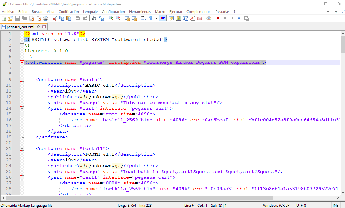Zoom in with the magnifier plus icon
Screen dimensions: 345x208
[x=111, y=18]
